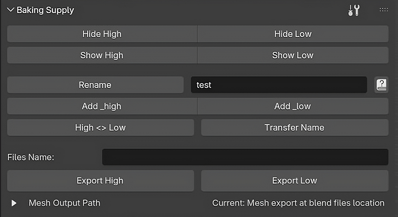This screenshot has width=398, height=217.
Task: Click the Rename button
Action: (x=95, y=85)
